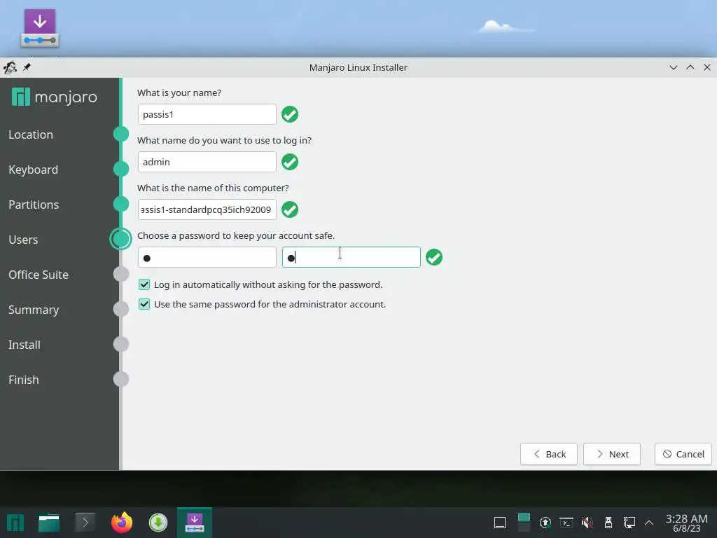Toggle automatic login checkbox
This screenshot has height=538, width=717.
pos(144,284)
